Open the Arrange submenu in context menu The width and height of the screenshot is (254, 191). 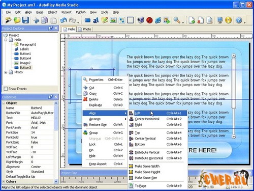(x=105, y=119)
